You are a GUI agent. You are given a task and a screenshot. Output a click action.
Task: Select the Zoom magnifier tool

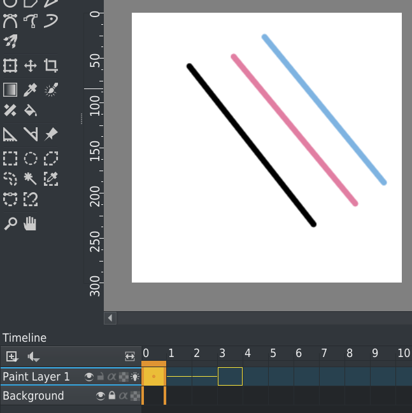tap(10, 223)
